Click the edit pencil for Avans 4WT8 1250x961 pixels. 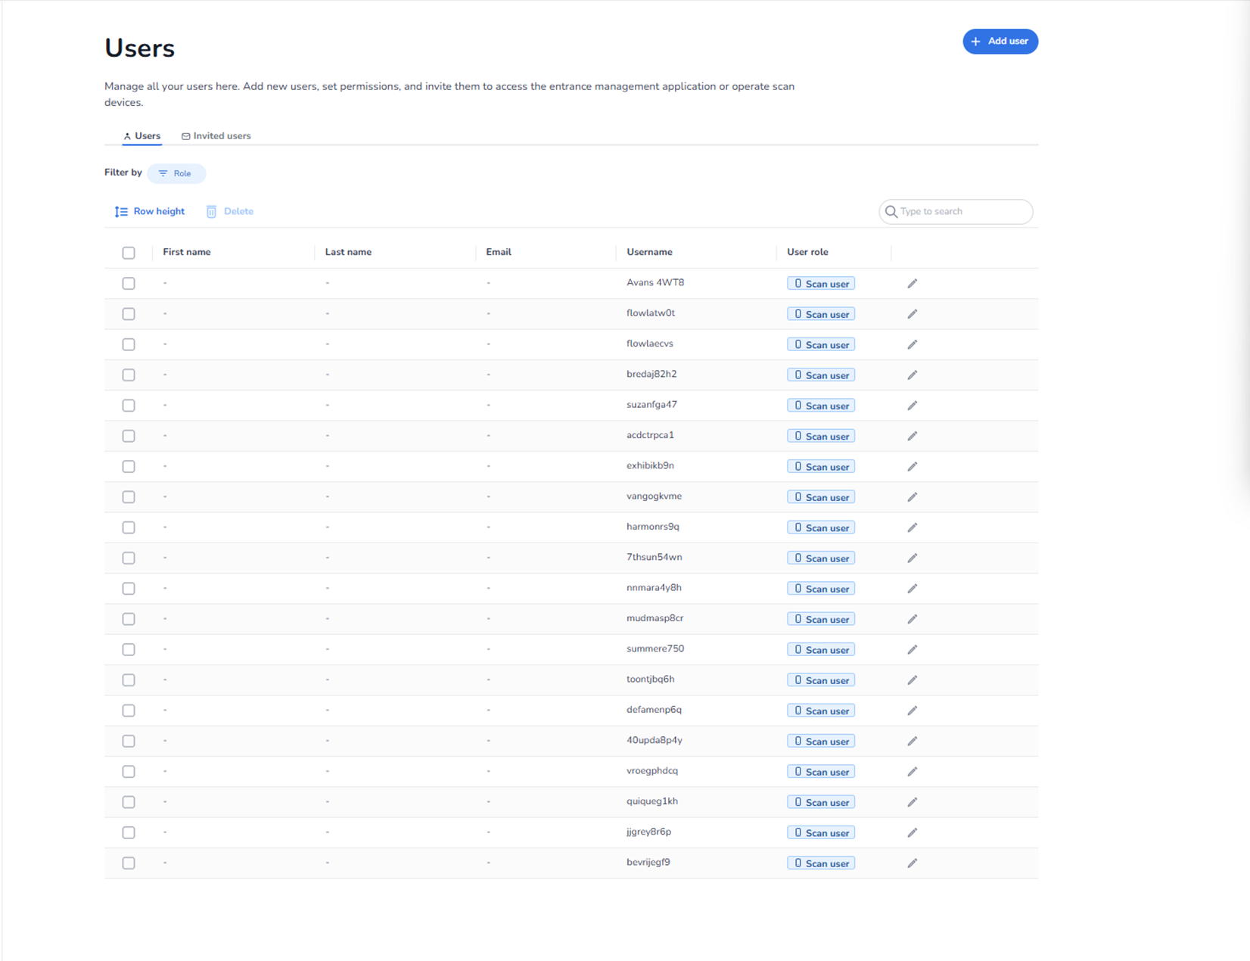click(x=912, y=284)
